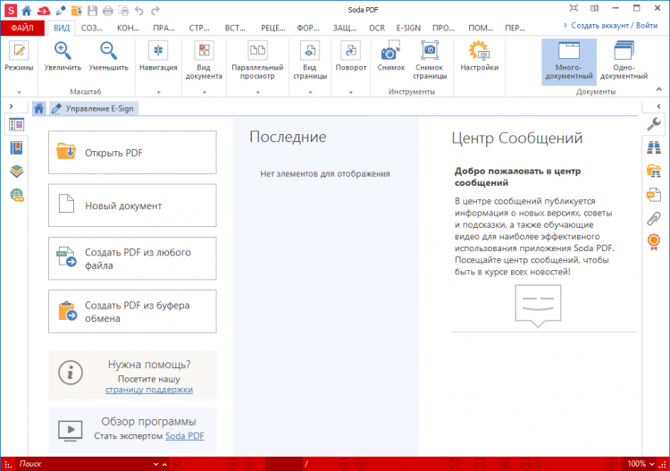Expand Вид документа dropdown
The image size is (670, 471).
[x=204, y=92]
